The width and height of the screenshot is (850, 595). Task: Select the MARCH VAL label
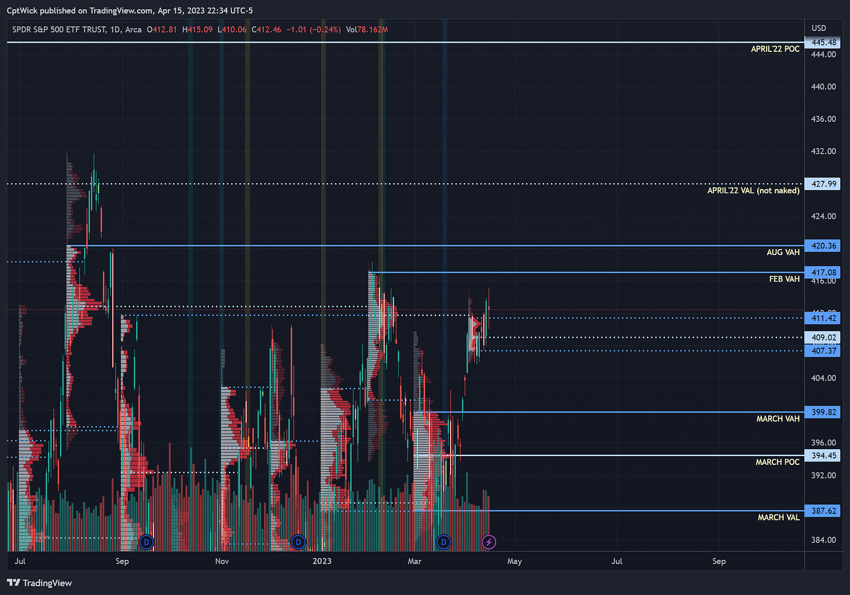click(x=778, y=517)
